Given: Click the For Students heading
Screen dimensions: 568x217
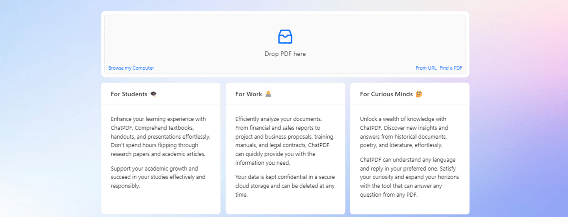Looking at the screenshot, I should [129, 94].
